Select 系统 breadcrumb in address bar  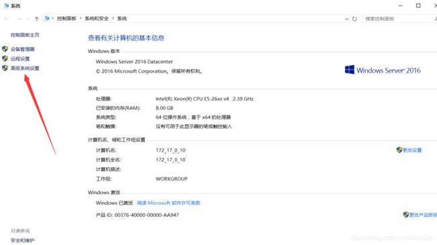pyautogui.click(x=122, y=18)
